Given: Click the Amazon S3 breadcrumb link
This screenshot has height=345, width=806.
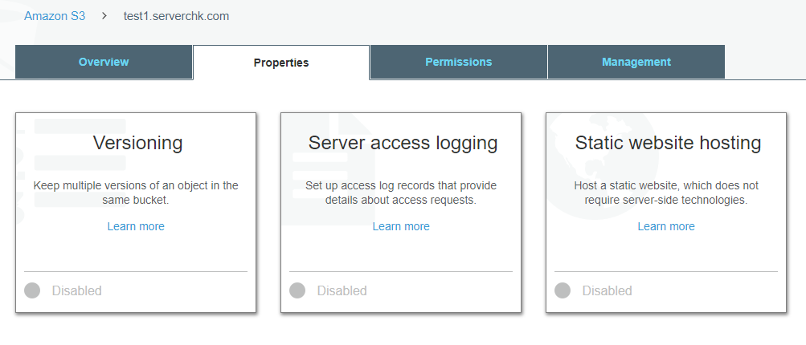Looking at the screenshot, I should (55, 16).
